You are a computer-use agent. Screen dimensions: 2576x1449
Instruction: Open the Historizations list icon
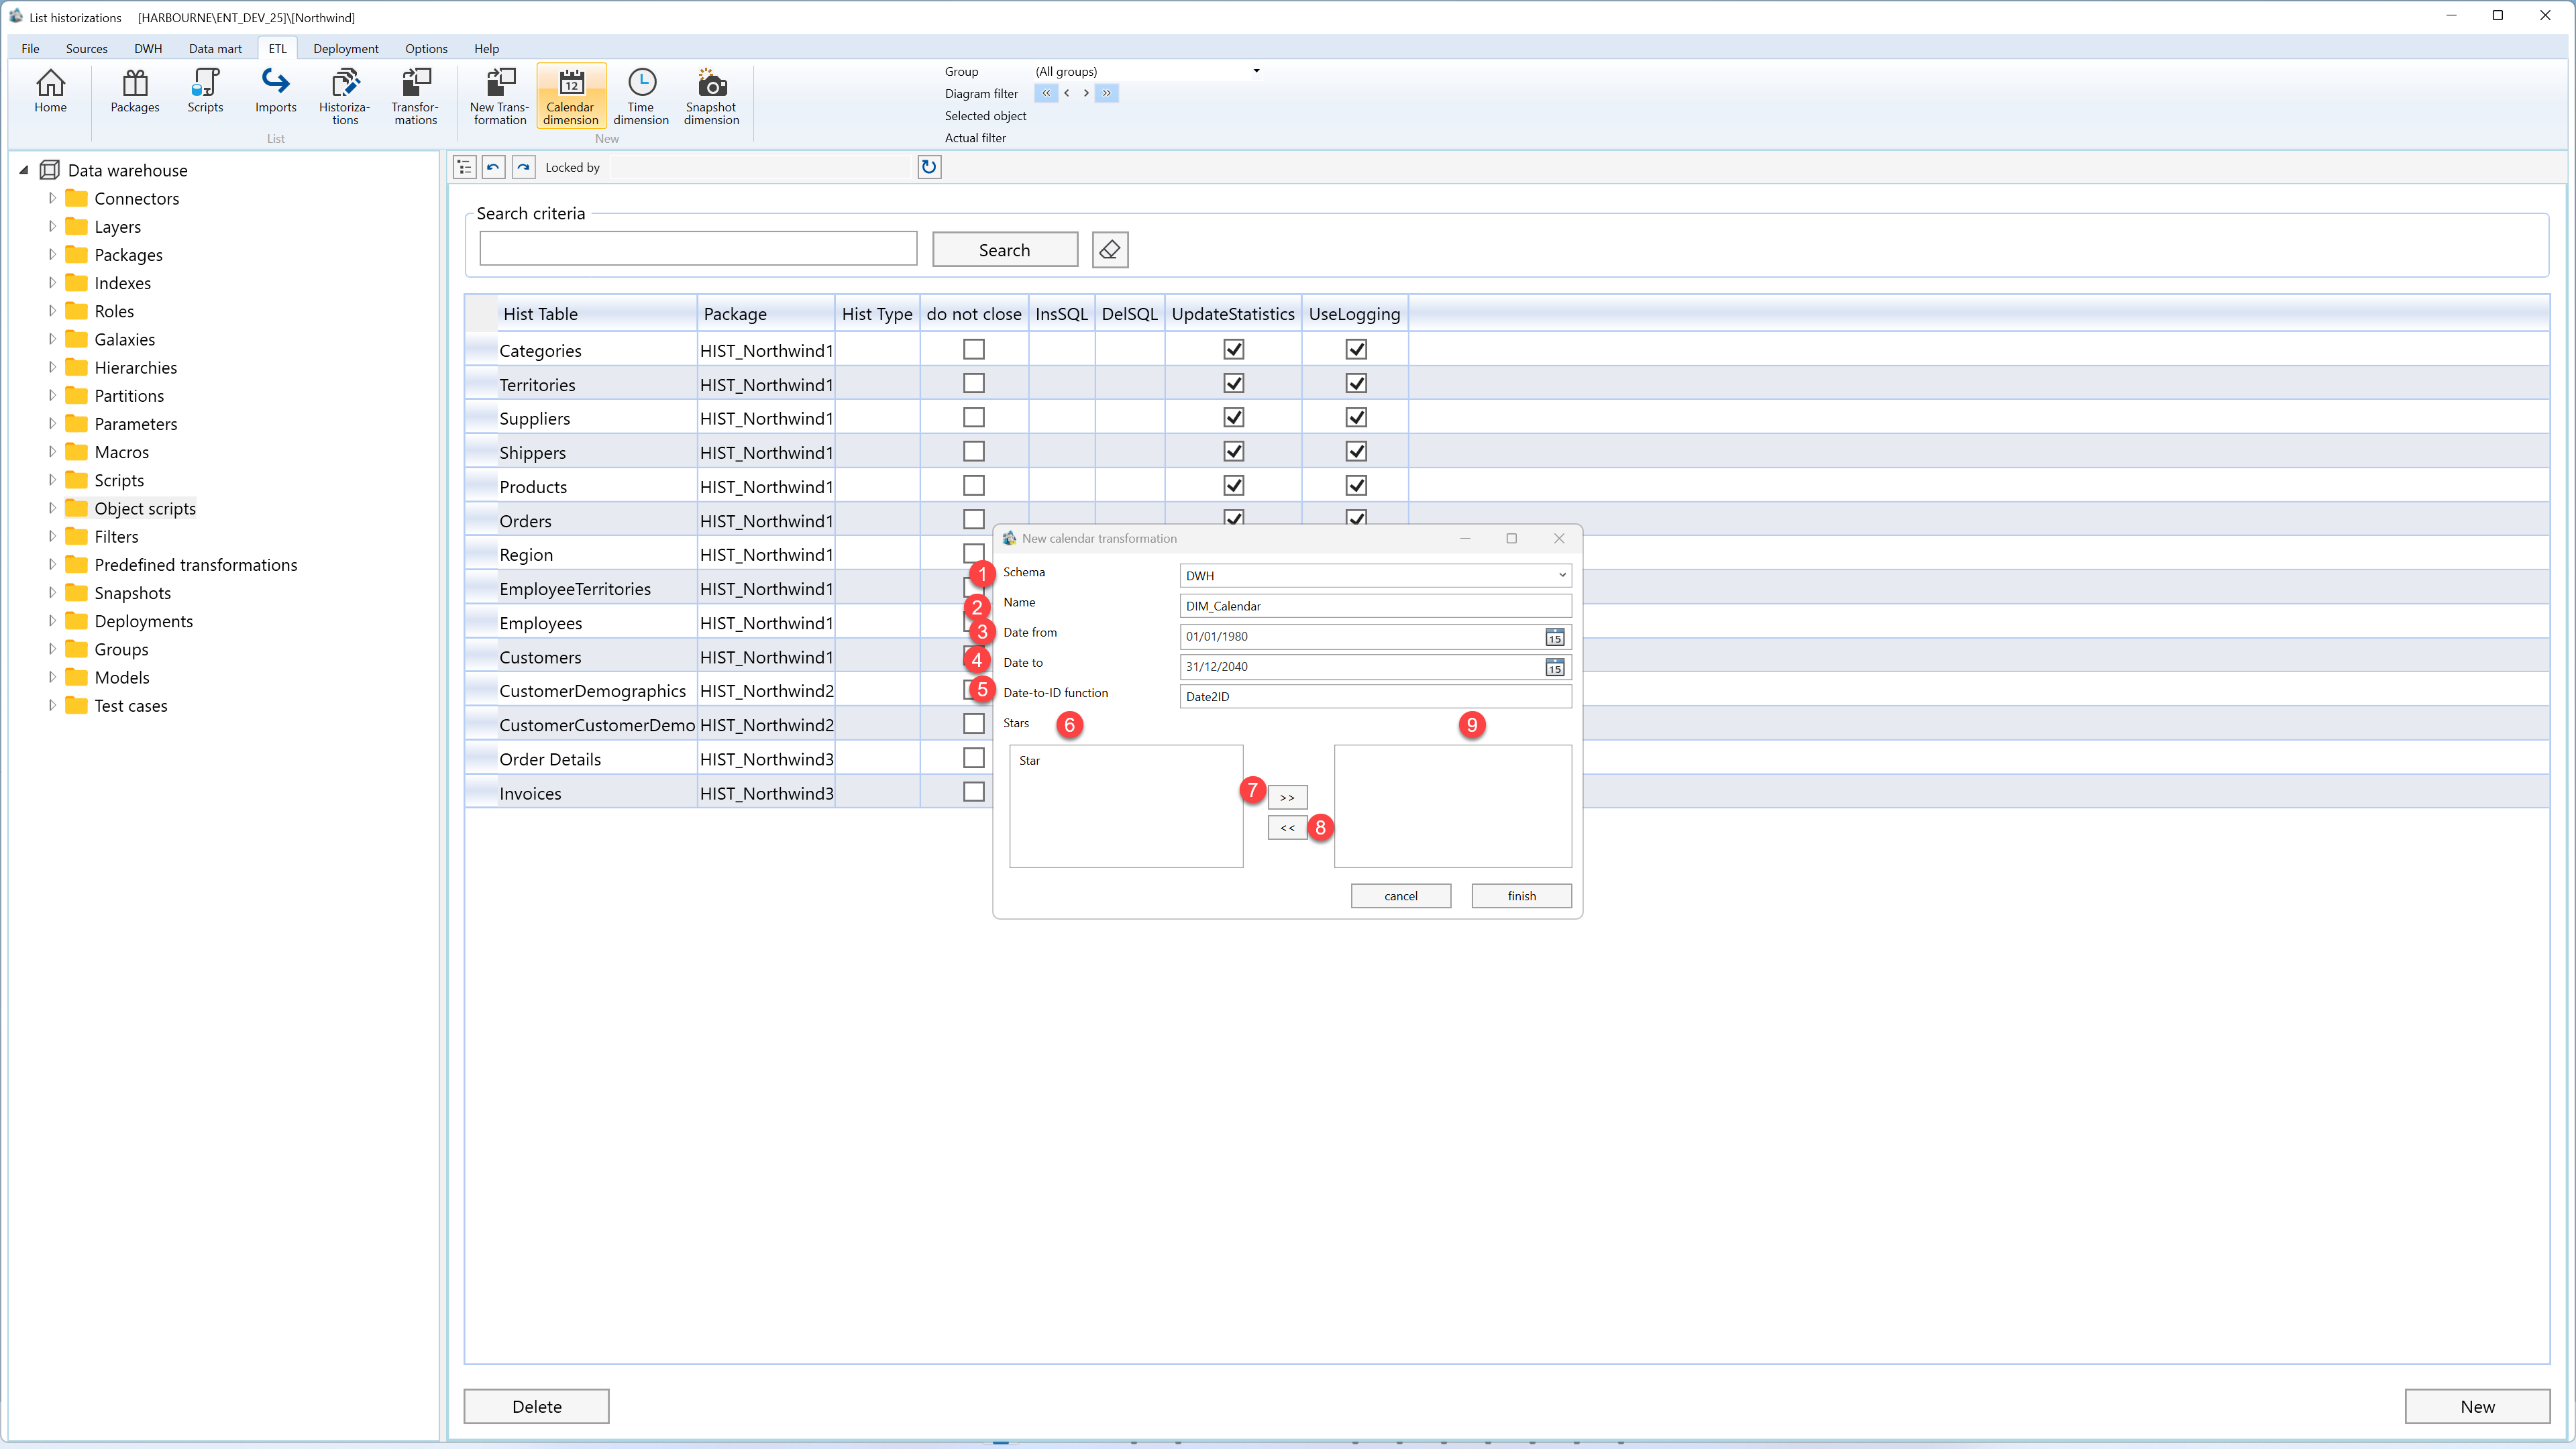click(x=345, y=96)
